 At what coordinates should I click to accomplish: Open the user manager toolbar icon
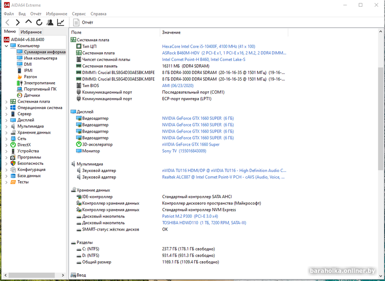50,23
